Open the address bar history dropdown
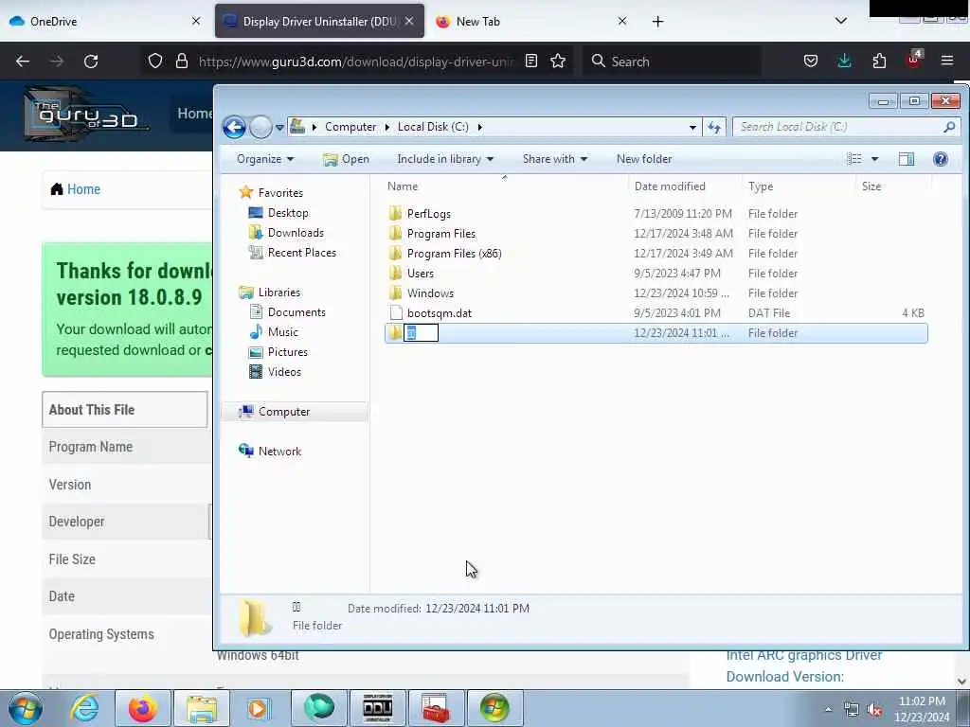Viewport: 970px width, 727px height. [692, 127]
